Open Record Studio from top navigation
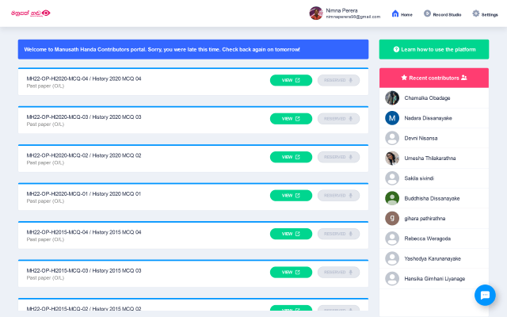507x317 pixels. pos(443,13)
